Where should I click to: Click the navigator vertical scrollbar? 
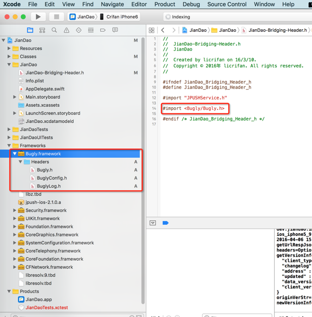coord(143,170)
